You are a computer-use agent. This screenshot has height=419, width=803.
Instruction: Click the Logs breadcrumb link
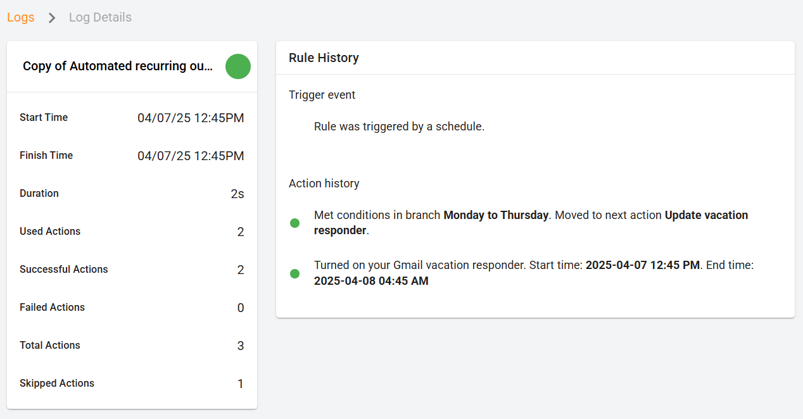(x=20, y=18)
